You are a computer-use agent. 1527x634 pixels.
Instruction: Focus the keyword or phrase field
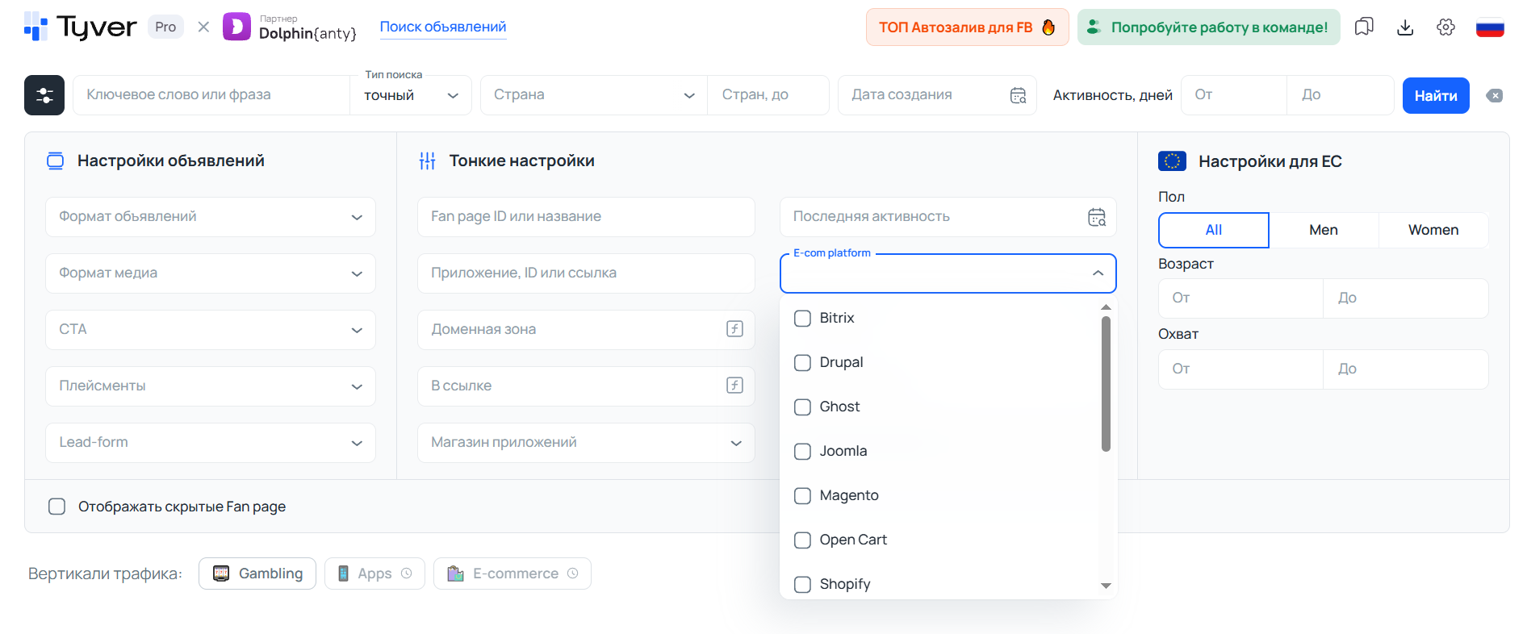coord(211,95)
